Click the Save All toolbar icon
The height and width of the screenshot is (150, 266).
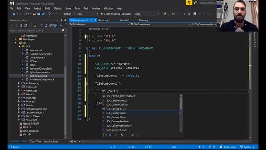coord(43,14)
